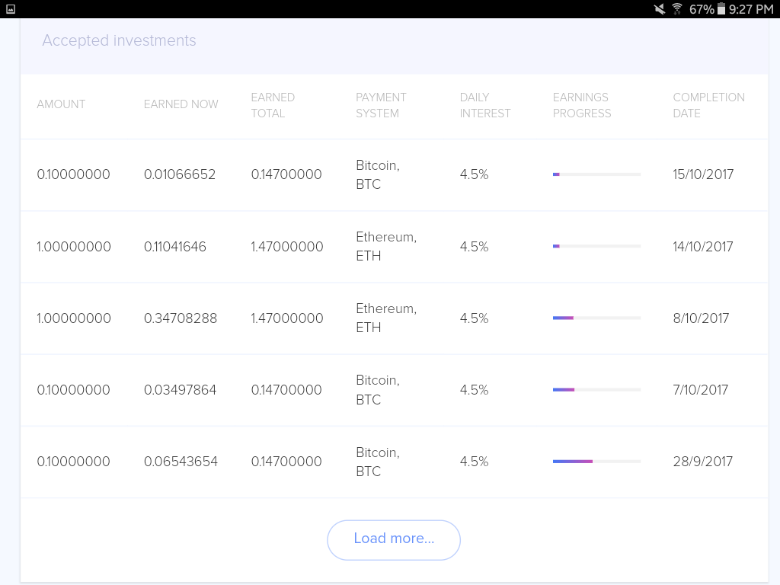Click the progress bar for the 15/10/2017 investment
The image size is (780, 585).
(596, 174)
